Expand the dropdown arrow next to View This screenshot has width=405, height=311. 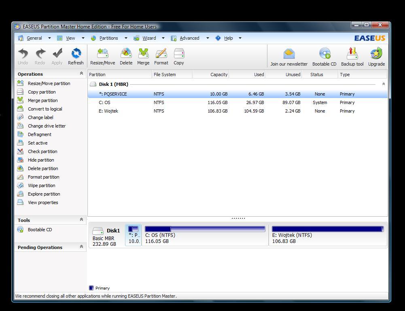coord(83,38)
